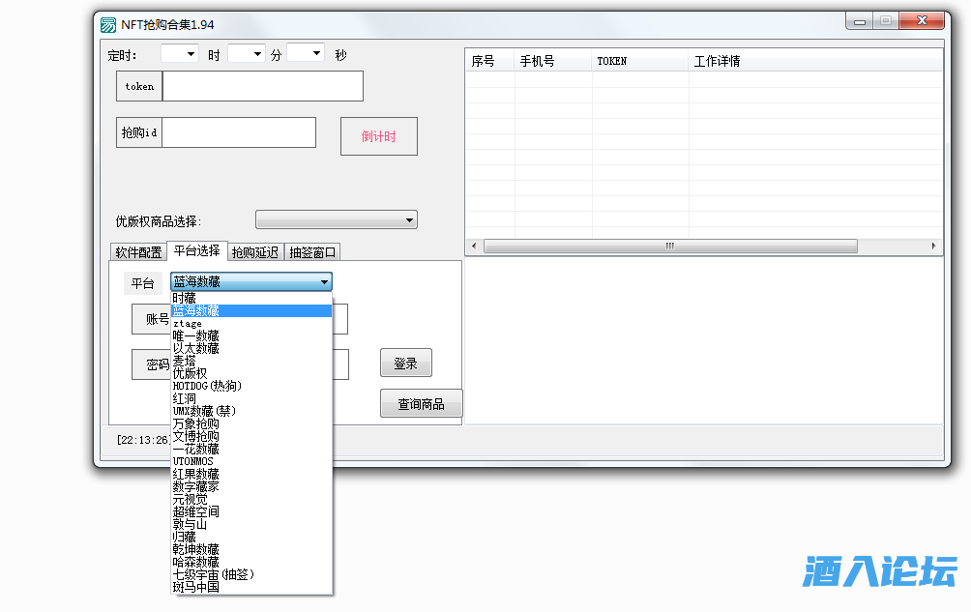This screenshot has height=612, width=971.
Task: Focus the 抢购id text field
Action: coord(238,132)
